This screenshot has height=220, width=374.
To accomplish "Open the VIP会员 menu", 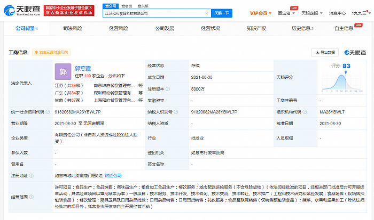I will pyautogui.click(x=260, y=12).
